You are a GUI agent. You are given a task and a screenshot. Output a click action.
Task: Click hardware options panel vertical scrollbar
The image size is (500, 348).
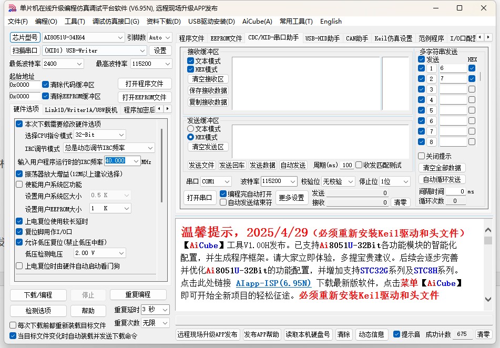point(161,165)
